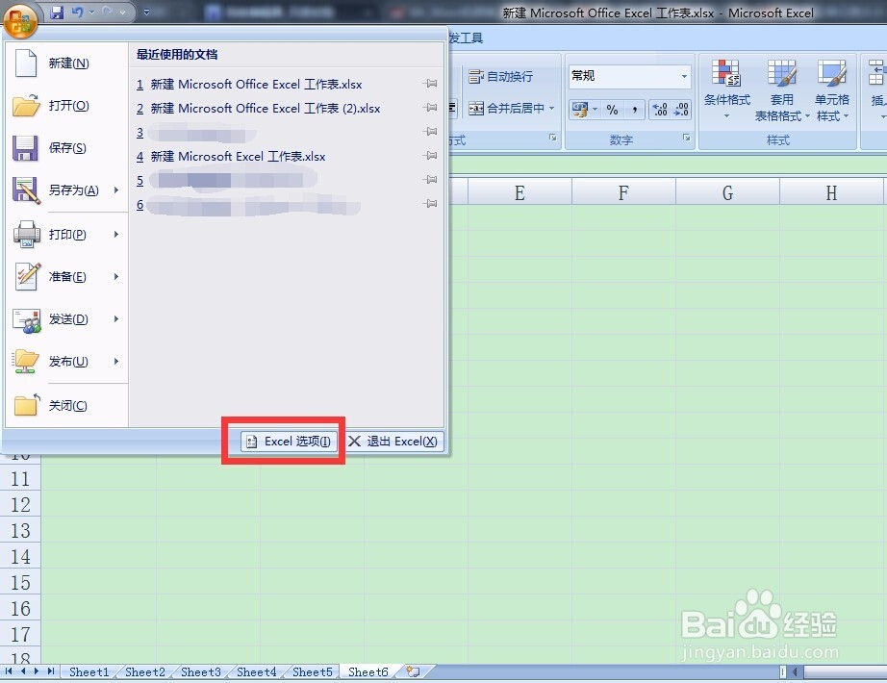The image size is (887, 683).
Task: Save using the quick access disk icon
Action: coord(57,12)
